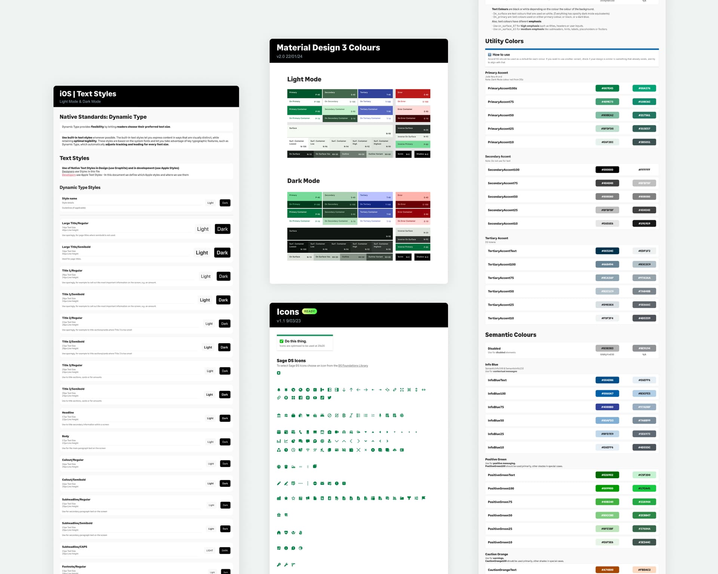Image resolution: width=718 pixels, height=574 pixels.
Task: Switch Large Title/Regular to Light variant
Action: tap(203, 229)
